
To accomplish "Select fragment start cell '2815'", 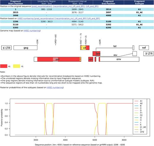I will [x=16, y=12].
